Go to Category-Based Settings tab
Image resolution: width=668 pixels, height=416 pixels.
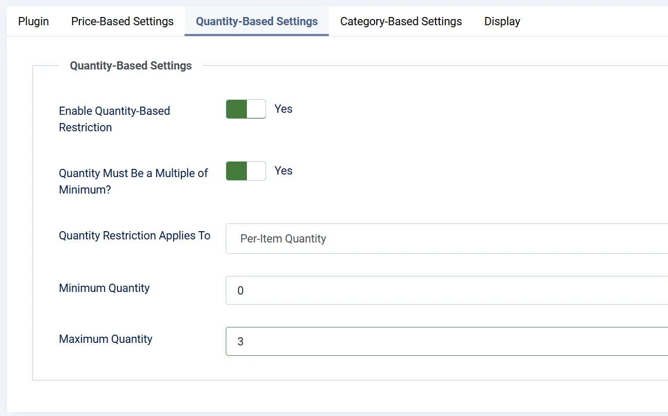[401, 21]
